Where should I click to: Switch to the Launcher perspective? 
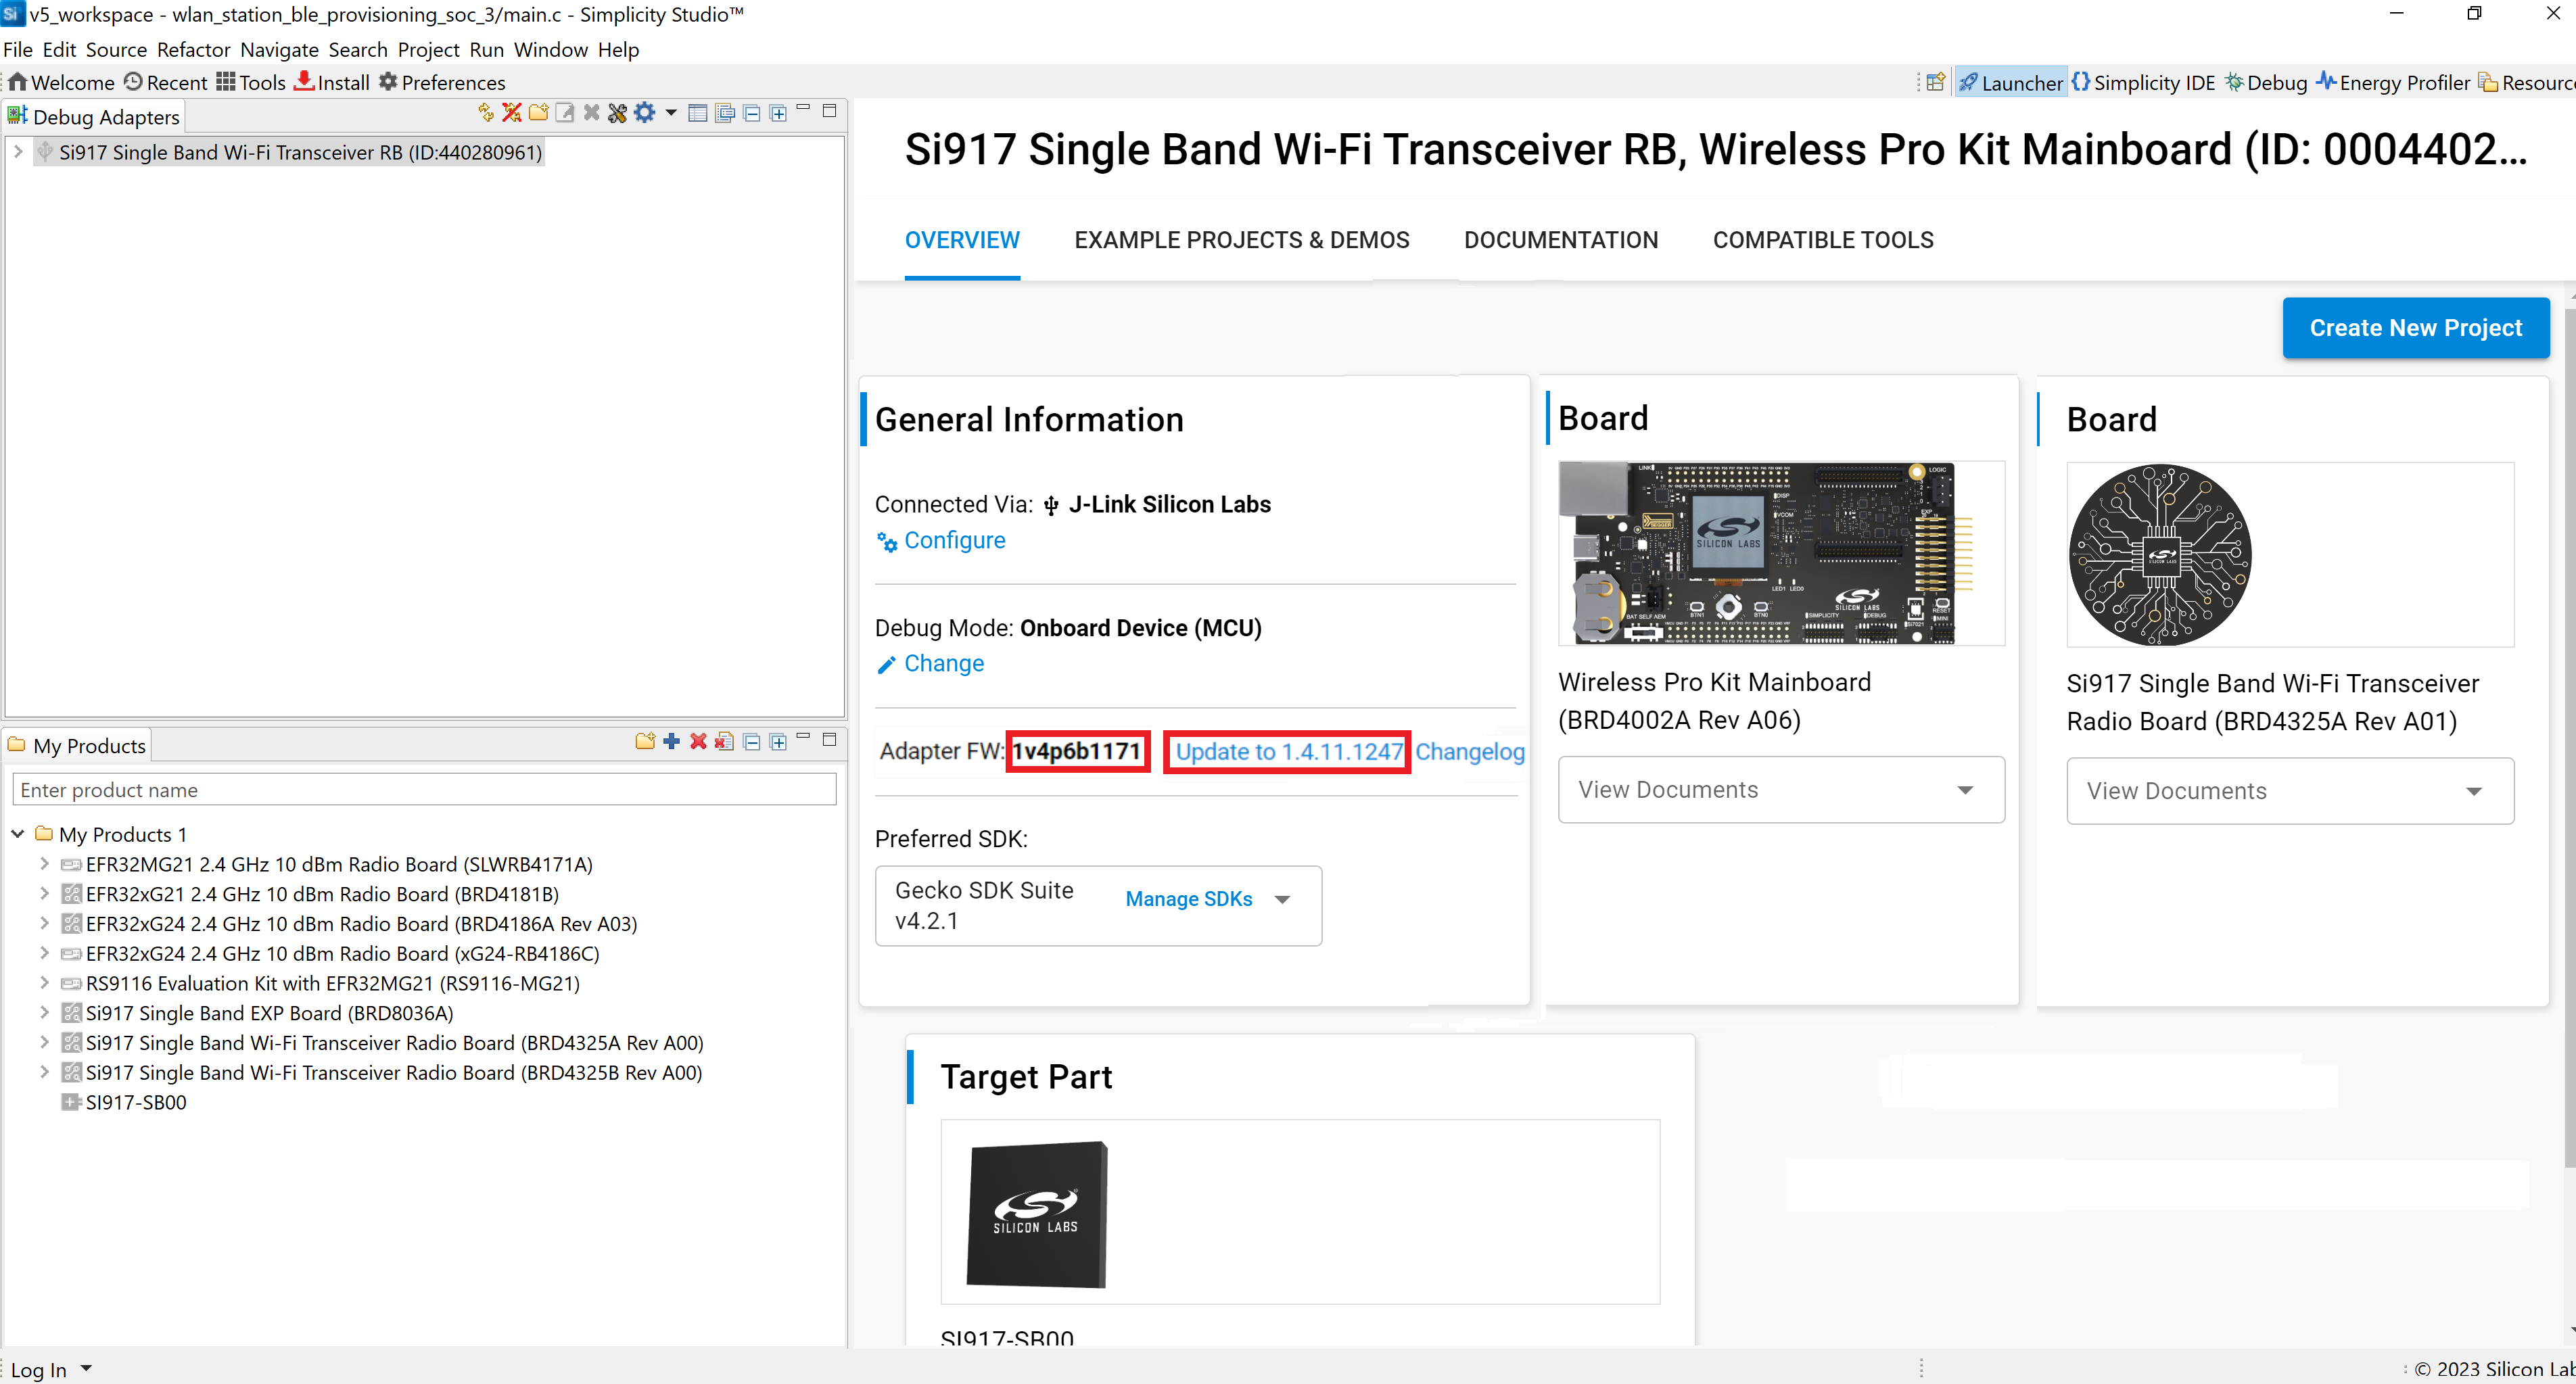tap(2010, 82)
